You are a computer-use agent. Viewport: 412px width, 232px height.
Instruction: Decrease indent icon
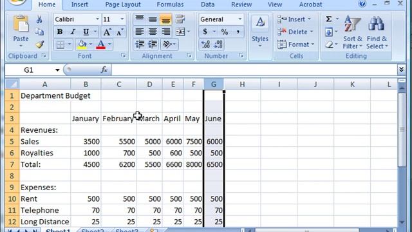point(140,44)
